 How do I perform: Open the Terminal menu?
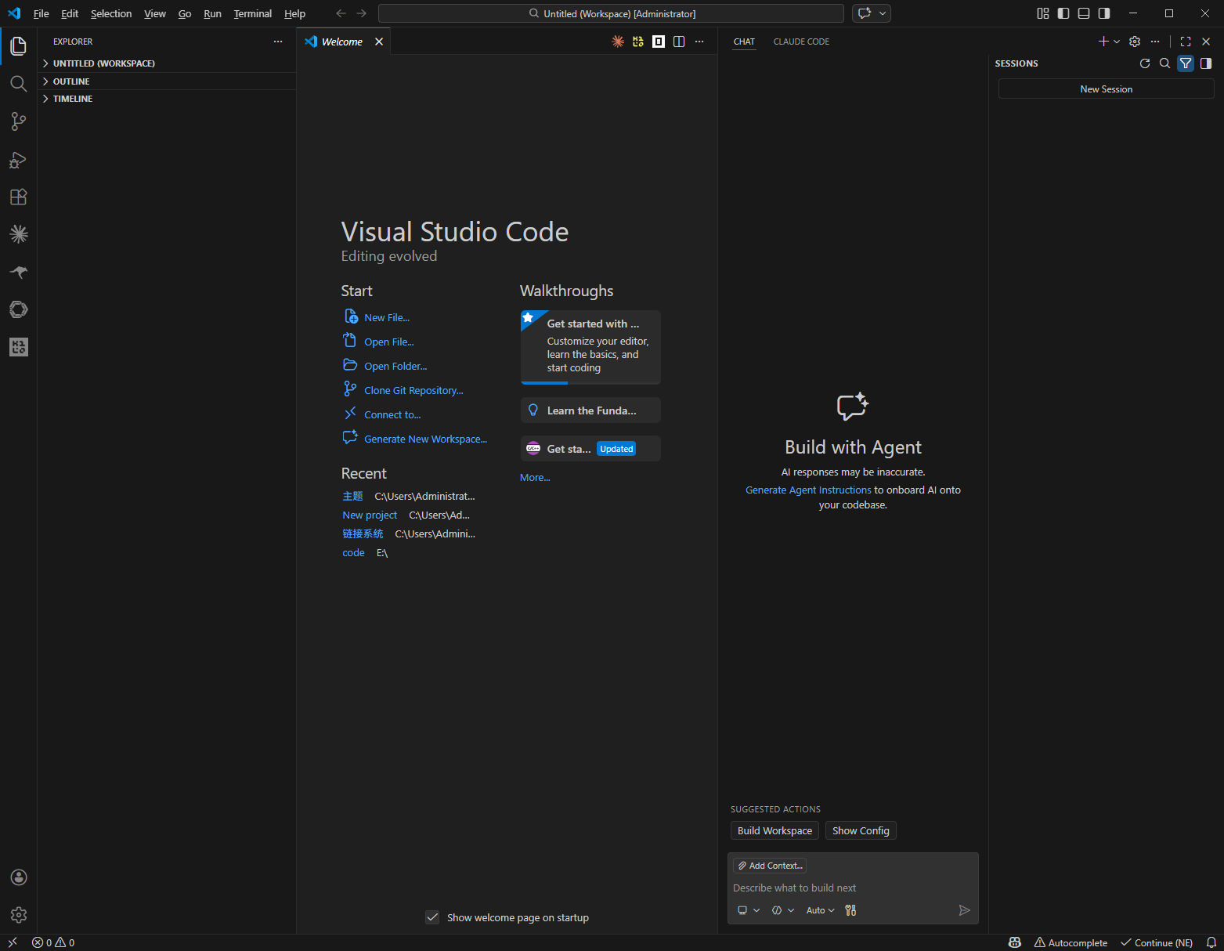click(252, 13)
